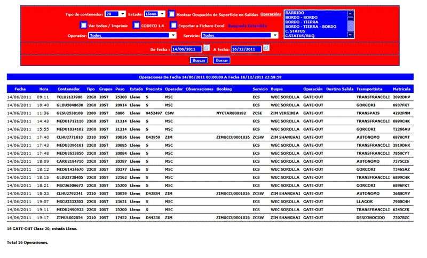This screenshot has height=258, width=427.
Task: Click DESCONOCIDO transportista cell
Action: (x=370, y=218)
